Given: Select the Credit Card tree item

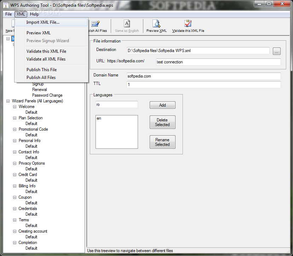Looking at the screenshot, I should (28, 175).
